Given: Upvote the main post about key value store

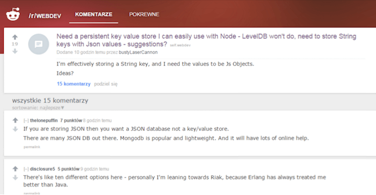Looking at the screenshot, I should click(15, 37).
